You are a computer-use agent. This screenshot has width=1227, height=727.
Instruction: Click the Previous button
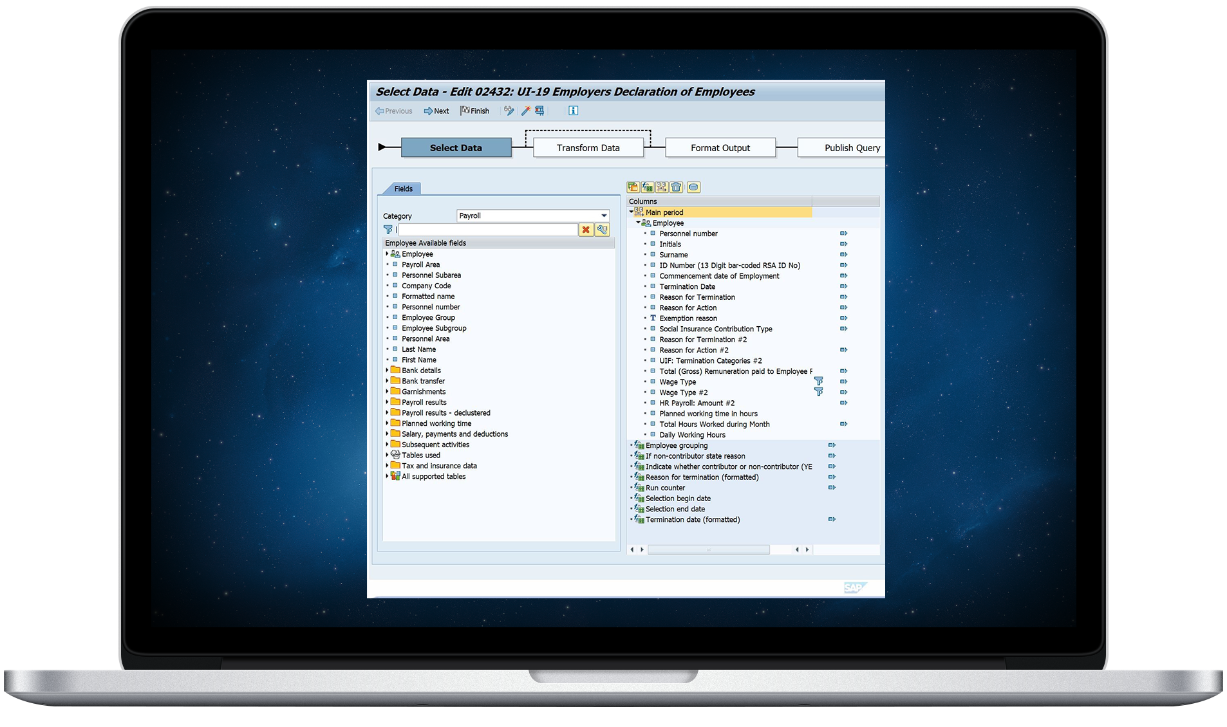393,111
